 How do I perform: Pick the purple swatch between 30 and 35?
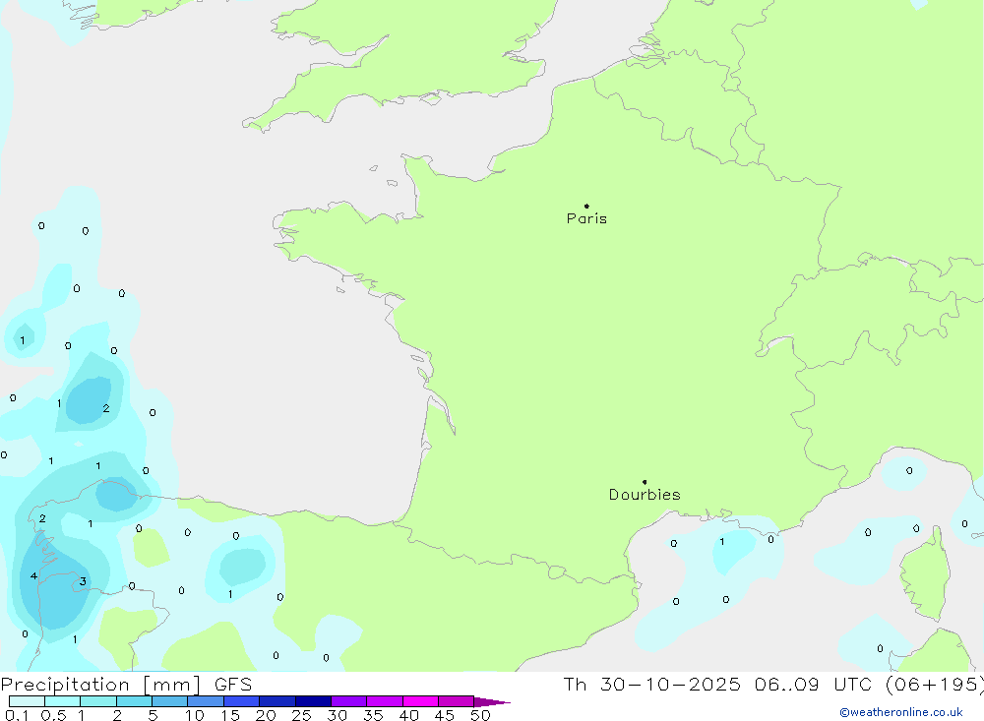348,701
